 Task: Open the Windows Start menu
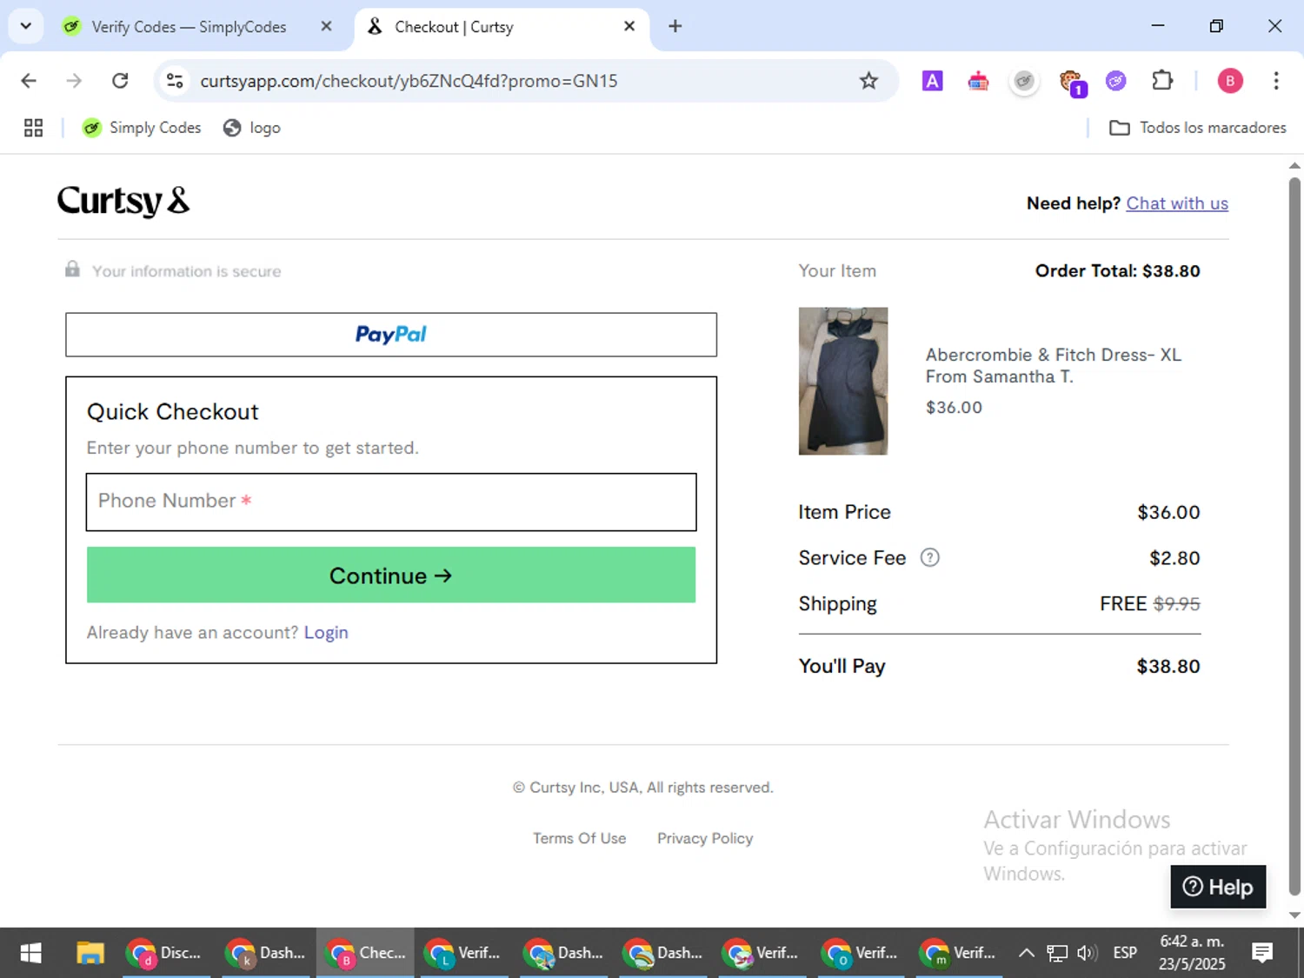click(30, 953)
